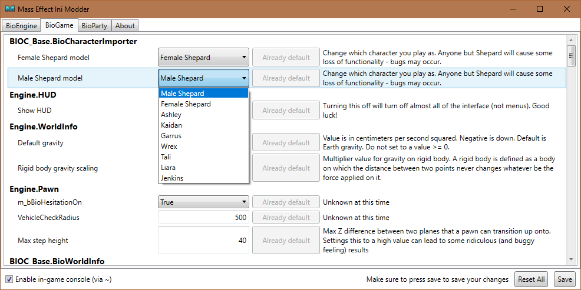This screenshot has width=581, height=290.
Task: Choose Tali from the dropdown list
Action: click(203, 157)
